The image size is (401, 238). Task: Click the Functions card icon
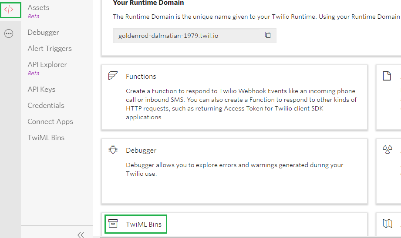coord(113,76)
